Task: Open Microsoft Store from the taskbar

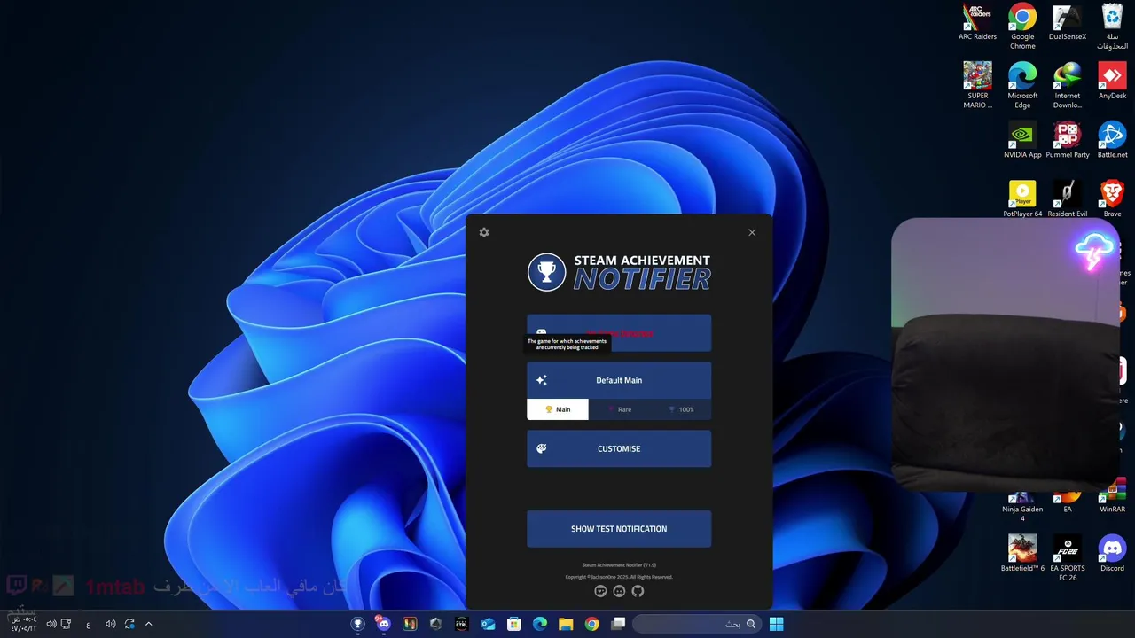Action: 513,624
